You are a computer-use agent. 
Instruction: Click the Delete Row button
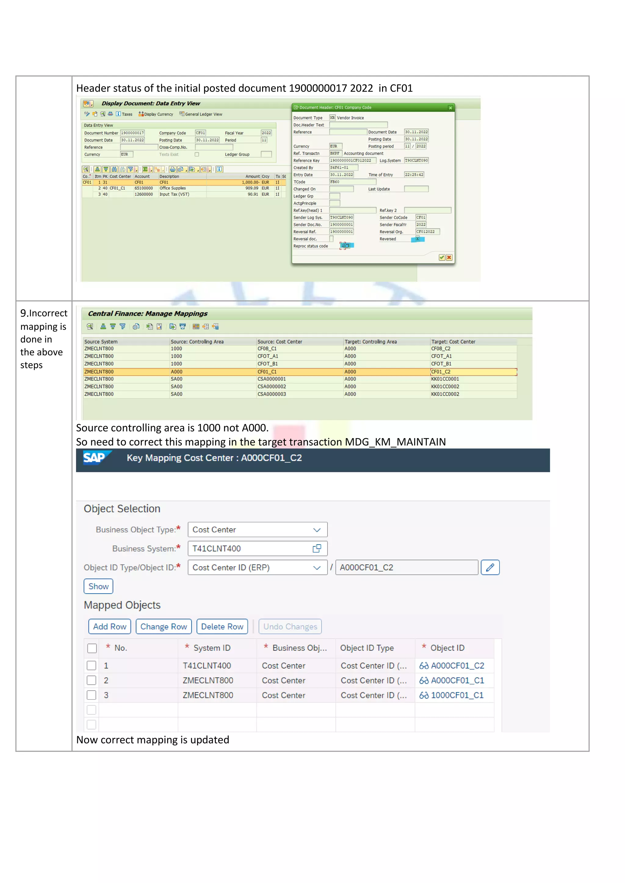click(222, 627)
